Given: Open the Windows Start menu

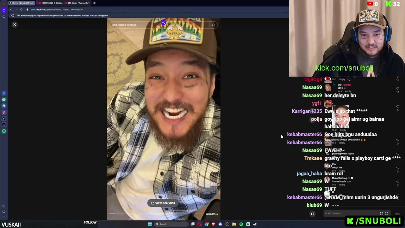Looking at the screenshot, I should pos(150,224).
